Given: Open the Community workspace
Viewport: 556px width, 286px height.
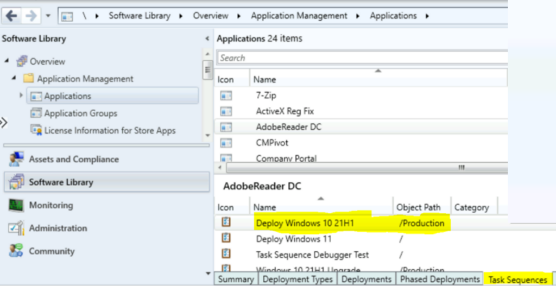Looking at the screenshot, I should point(52,251).
